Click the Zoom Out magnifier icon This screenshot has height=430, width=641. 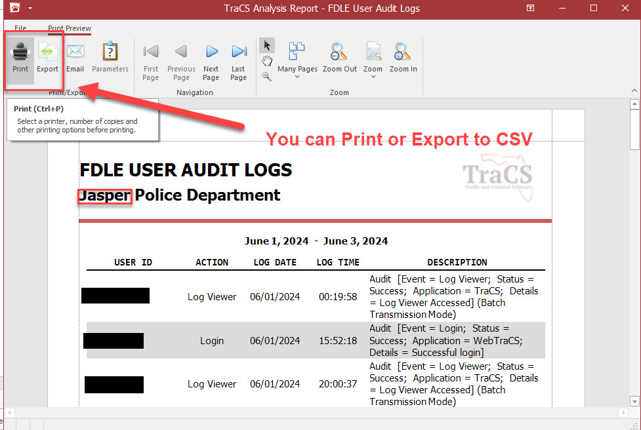tap(339, 56)
